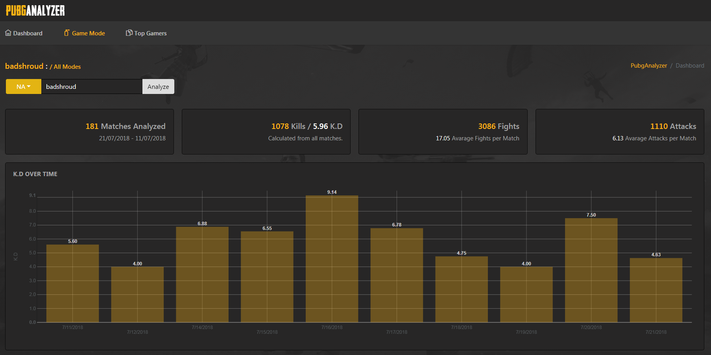Click the 181 Matches Analyzed card
711x355 pixels.
click(x=89, y=132)
